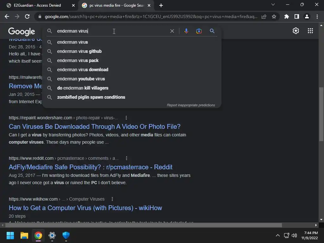
Task: Show hidden system tray icons
Action: tap(278, 235)
